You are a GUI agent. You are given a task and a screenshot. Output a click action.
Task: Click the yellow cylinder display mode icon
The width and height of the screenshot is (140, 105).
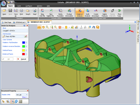(66, 27)
